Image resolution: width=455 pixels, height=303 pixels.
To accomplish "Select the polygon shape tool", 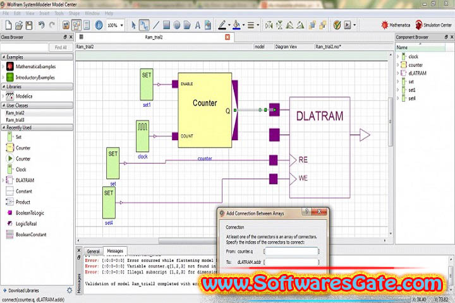I will (187, 25).
